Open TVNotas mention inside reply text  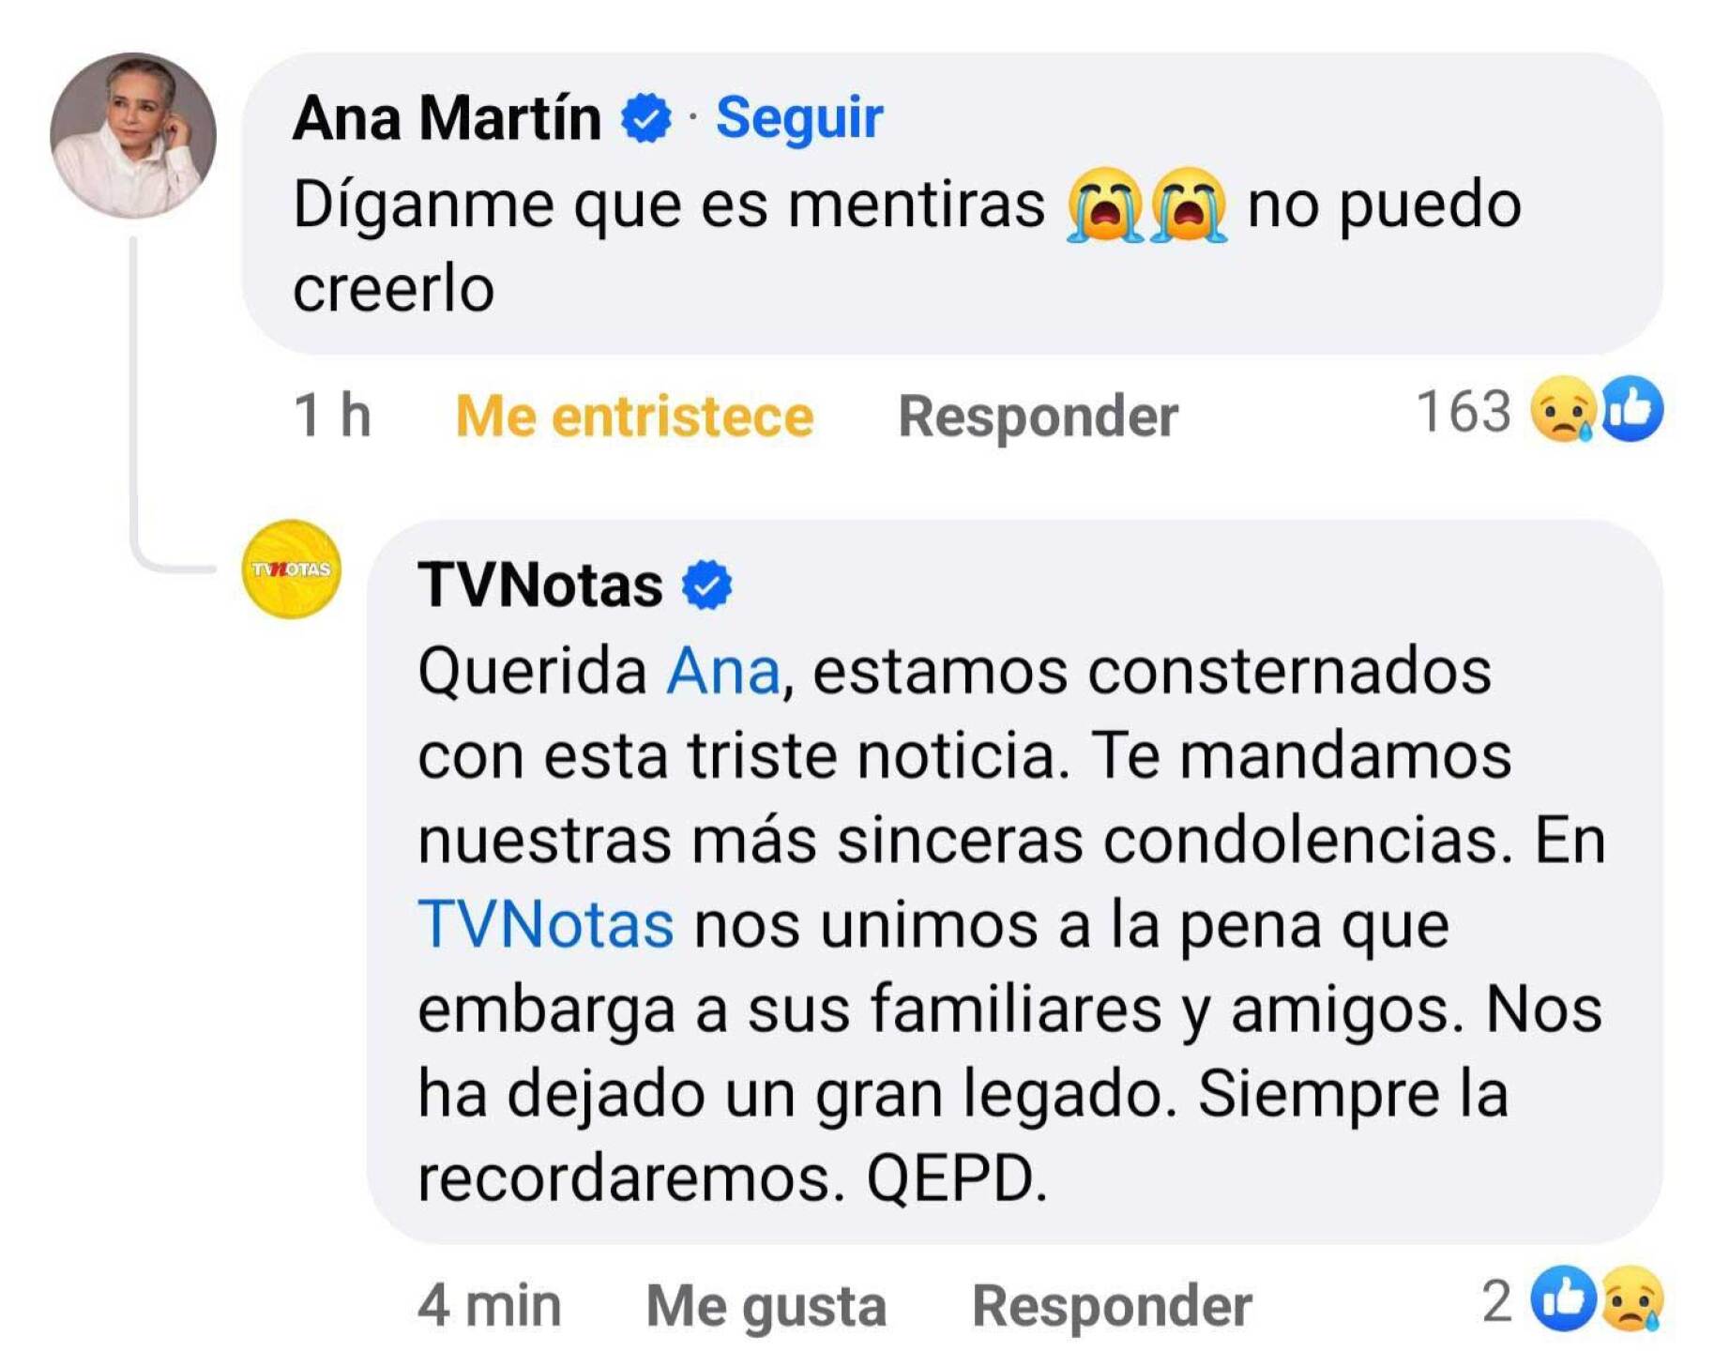545,925
